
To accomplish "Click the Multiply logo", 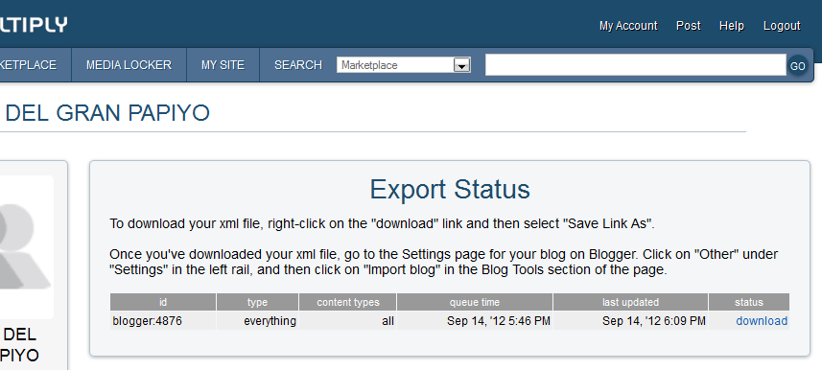I will click(34, 25).
